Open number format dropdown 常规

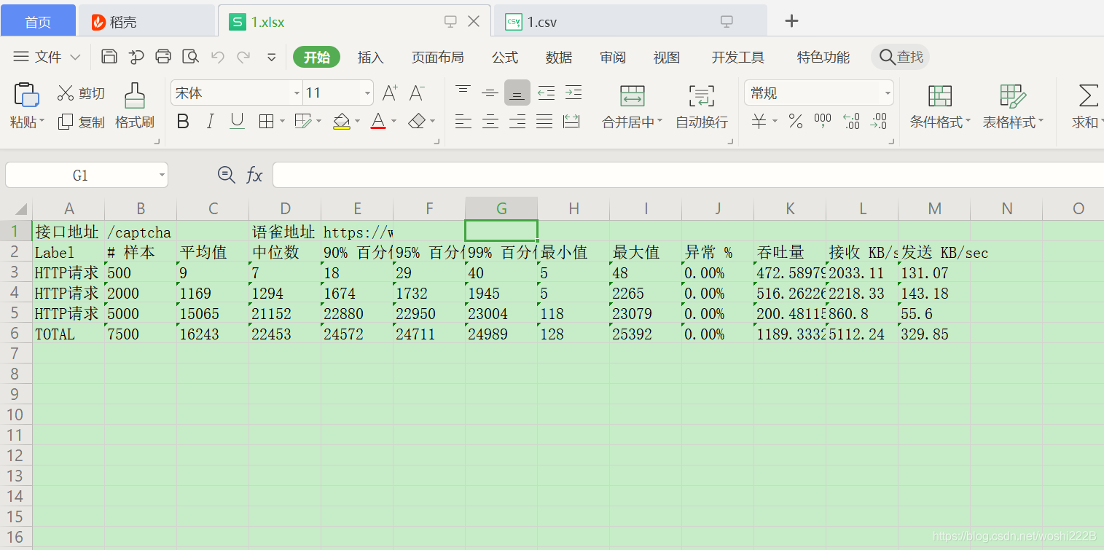pos(888,93)
